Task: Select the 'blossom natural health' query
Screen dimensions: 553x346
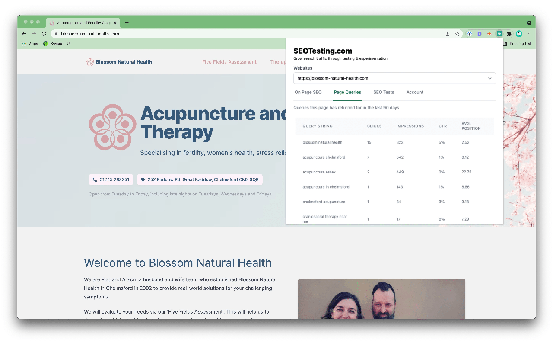Action: coord(322,142)
